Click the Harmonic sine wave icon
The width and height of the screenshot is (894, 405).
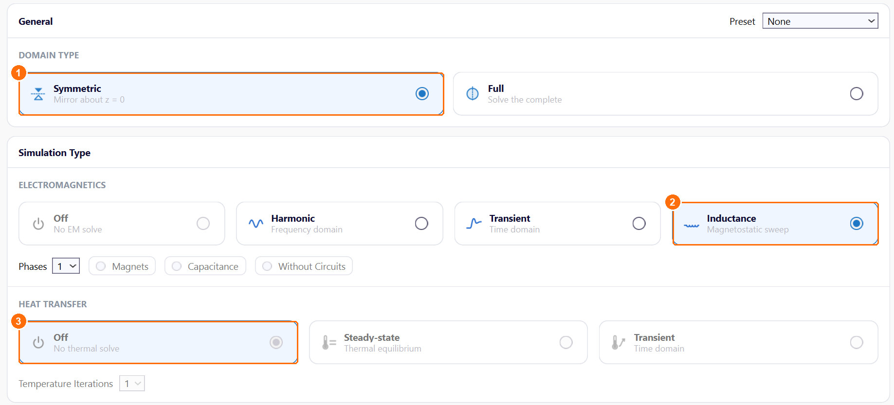point(256,223)
